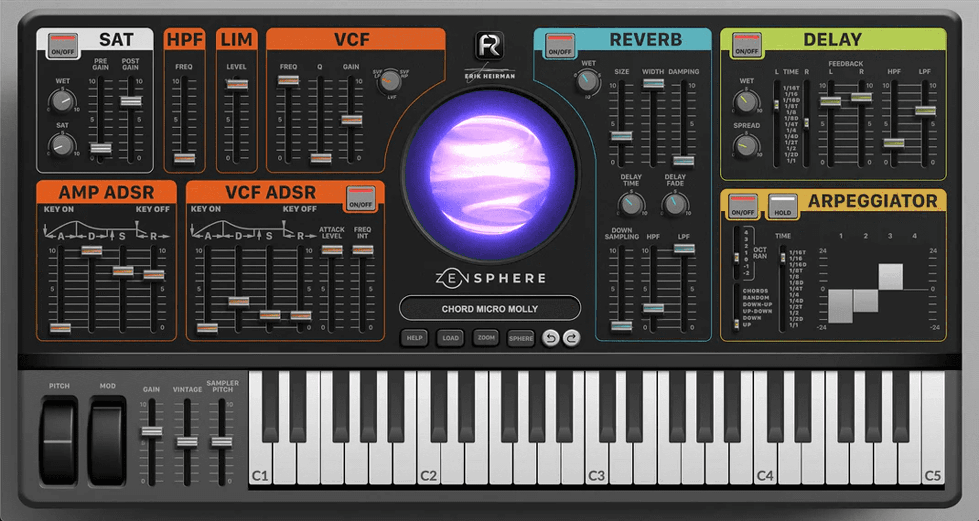Click the AMP ADSR decay slider handle
The image size is (979, 521).
pos(92,251)
